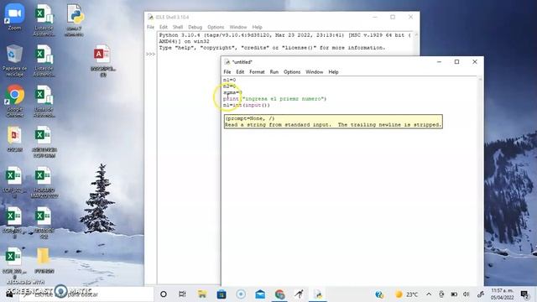Open the yellow folder on the desktop
The image size is (537, 302).
tap(44, 260)
